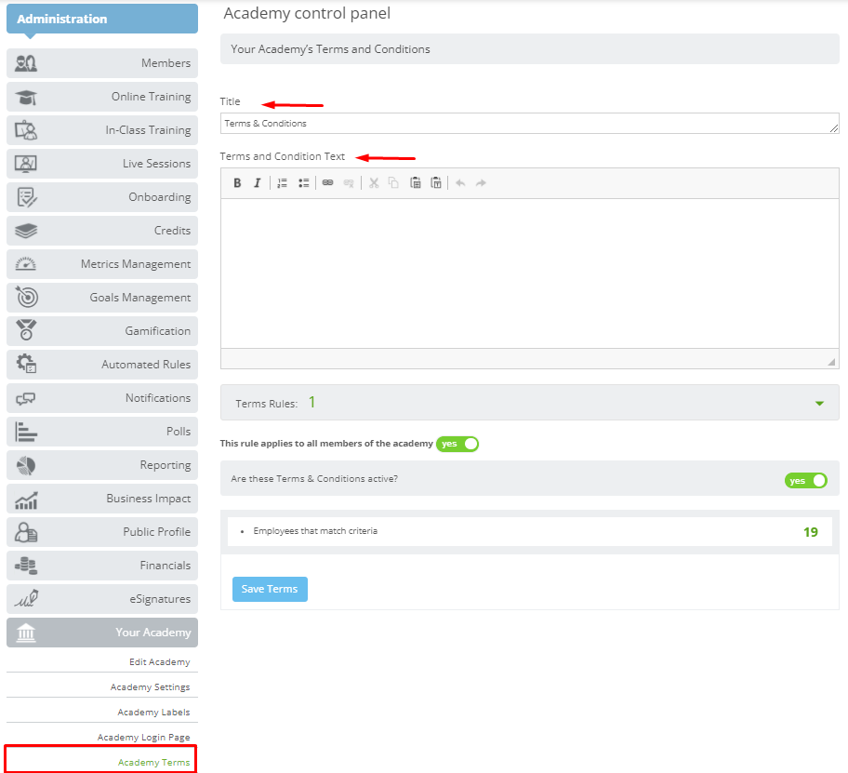Turn off the applies to all members switch
The height and width of the screenshot is (773, 848).
click(x=457, y=444)
